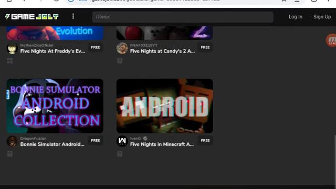
Task: Click the red floating icon at right edge
Action: point(331,40)
